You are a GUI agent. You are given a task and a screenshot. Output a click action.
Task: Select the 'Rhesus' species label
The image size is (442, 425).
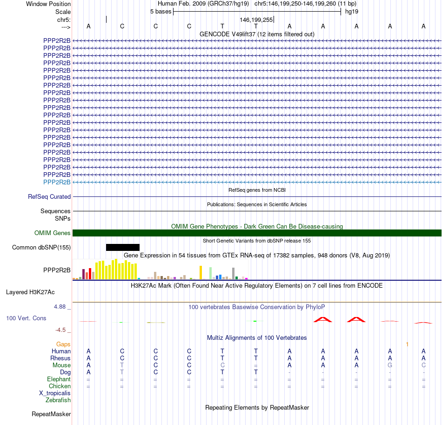tap(60, 358)
